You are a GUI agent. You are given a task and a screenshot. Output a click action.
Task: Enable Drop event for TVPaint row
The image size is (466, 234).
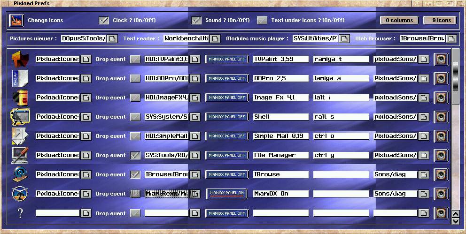(135, 59)
